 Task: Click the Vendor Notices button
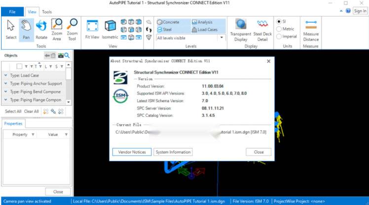point(132,152)
